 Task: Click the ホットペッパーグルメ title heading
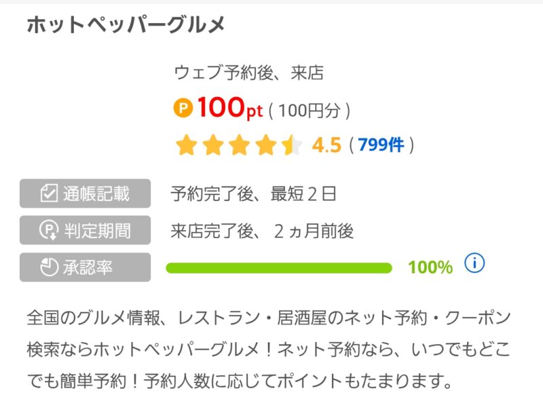(x=126, y=25)
